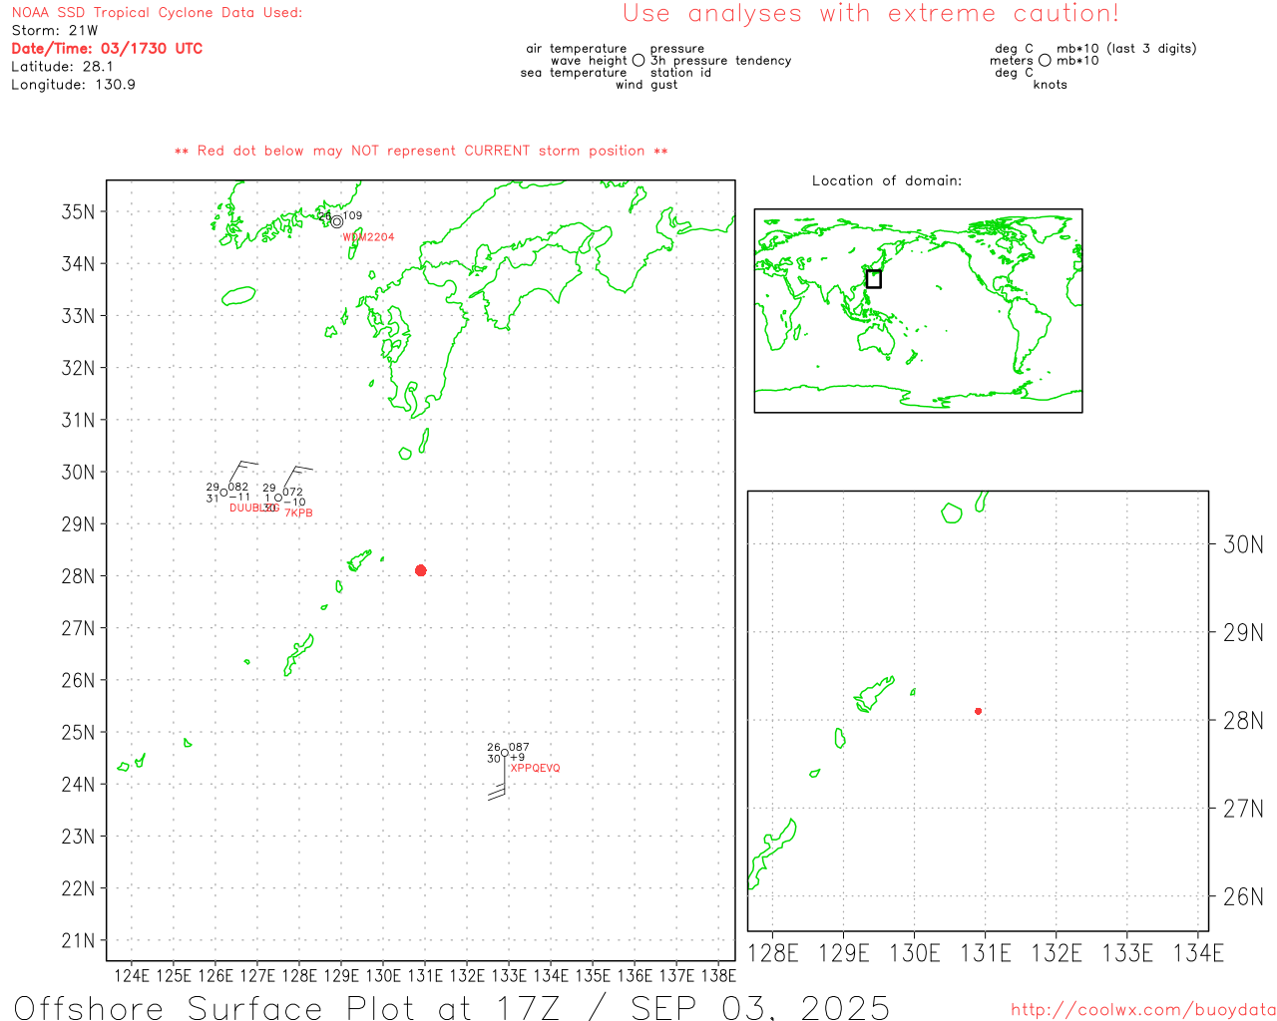
Task: Click the XPPQEVQ station id label
Action: pyautogui.click(x=536, y=768)
